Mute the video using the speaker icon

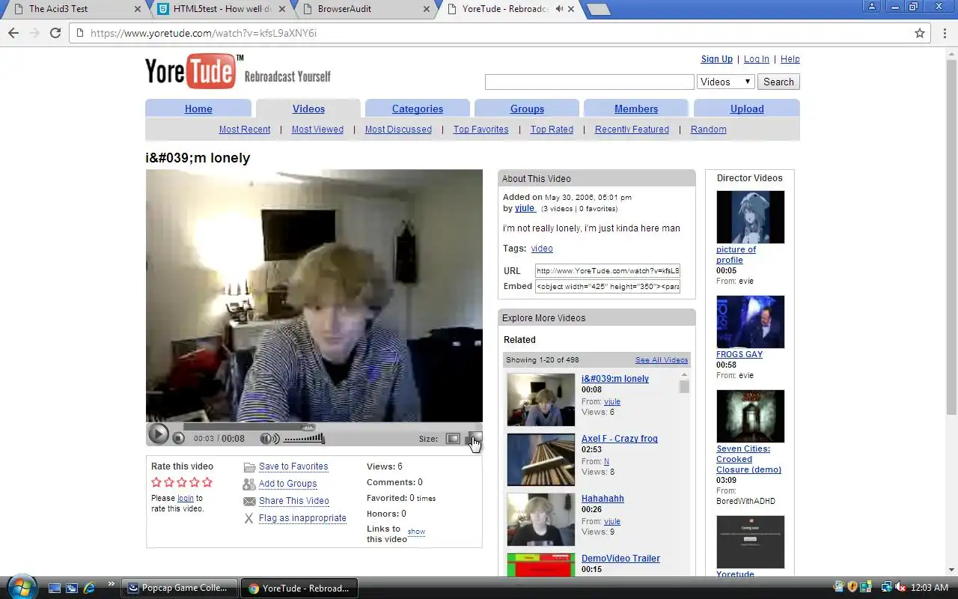(269, 439)
